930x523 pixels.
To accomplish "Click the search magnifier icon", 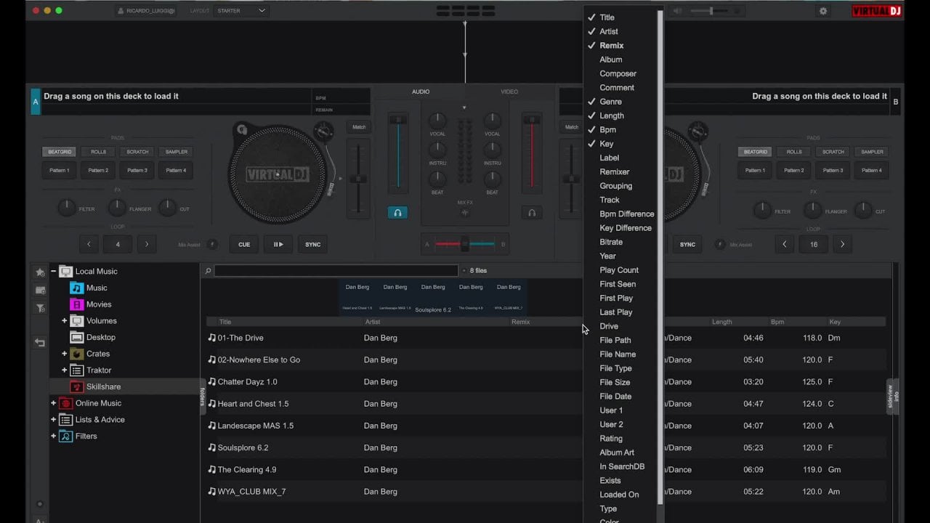I will pyautogui.click(x=208, y=271).
